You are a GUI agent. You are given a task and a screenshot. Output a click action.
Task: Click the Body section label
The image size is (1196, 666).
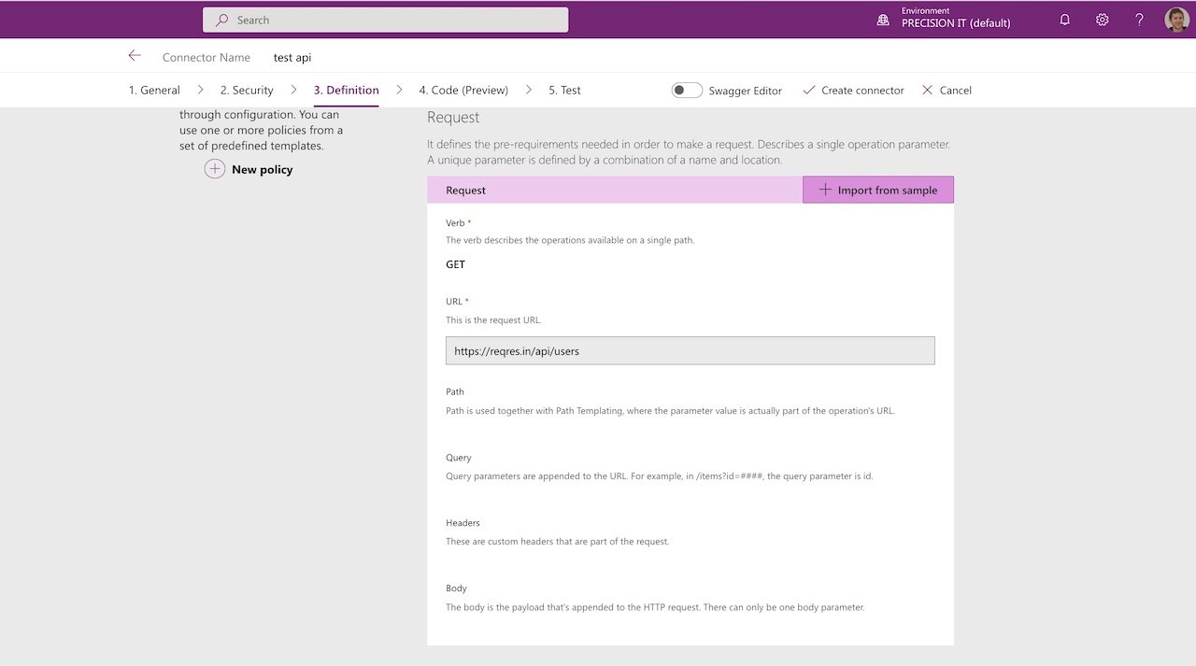(456, 588)
